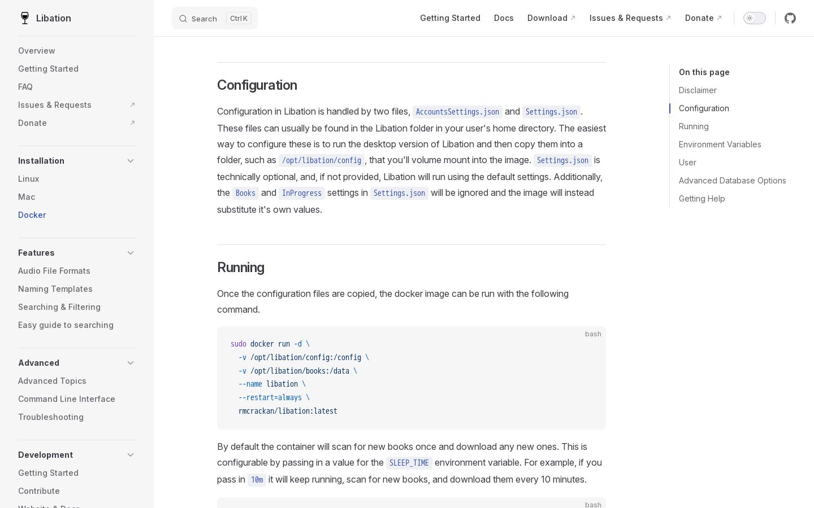Click the /opt/libation/config inline code
Screen dimensions: 814x508
(x=322, y=160)
